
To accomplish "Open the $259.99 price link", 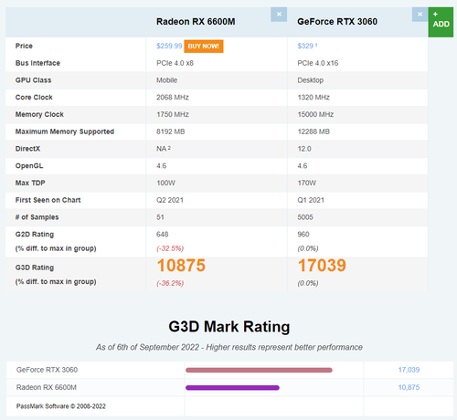I will (169, 46).
